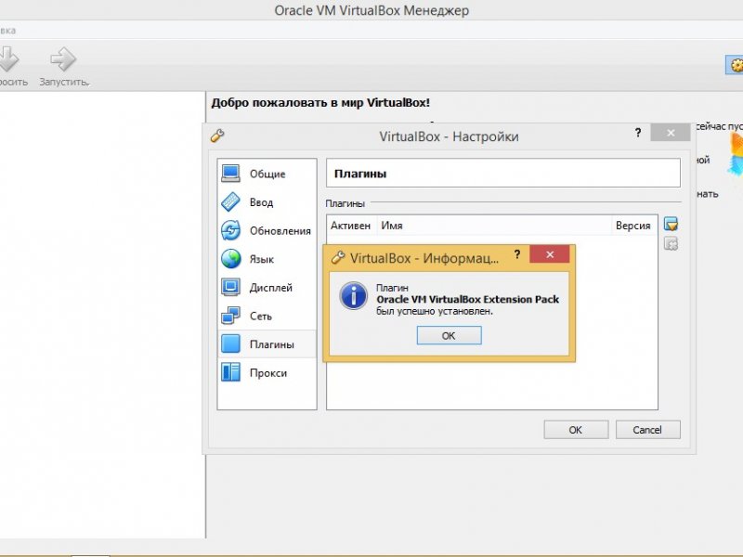This screenshot has width=743, height=557.
Task: Confirm the info dialog with its OK button
Action: pyautogui.click(x=449, y=336)
